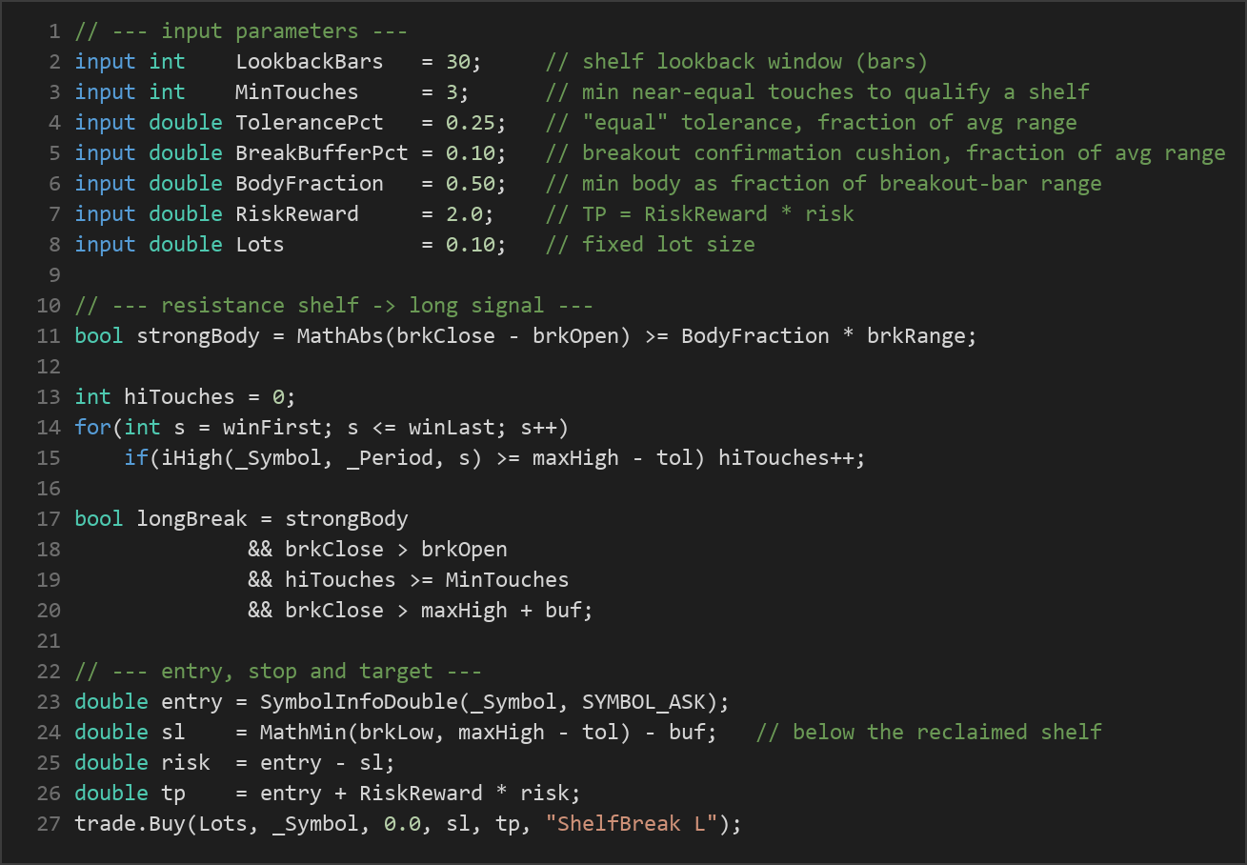Click the for keyword on line 14
This screenshot has height=865, width=1247.
[x=93, y=427]
